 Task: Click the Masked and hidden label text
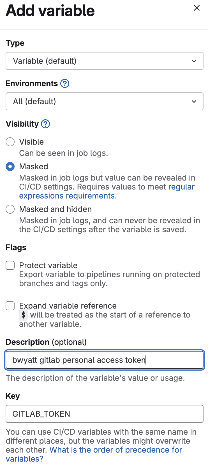(x=56, y=209)
